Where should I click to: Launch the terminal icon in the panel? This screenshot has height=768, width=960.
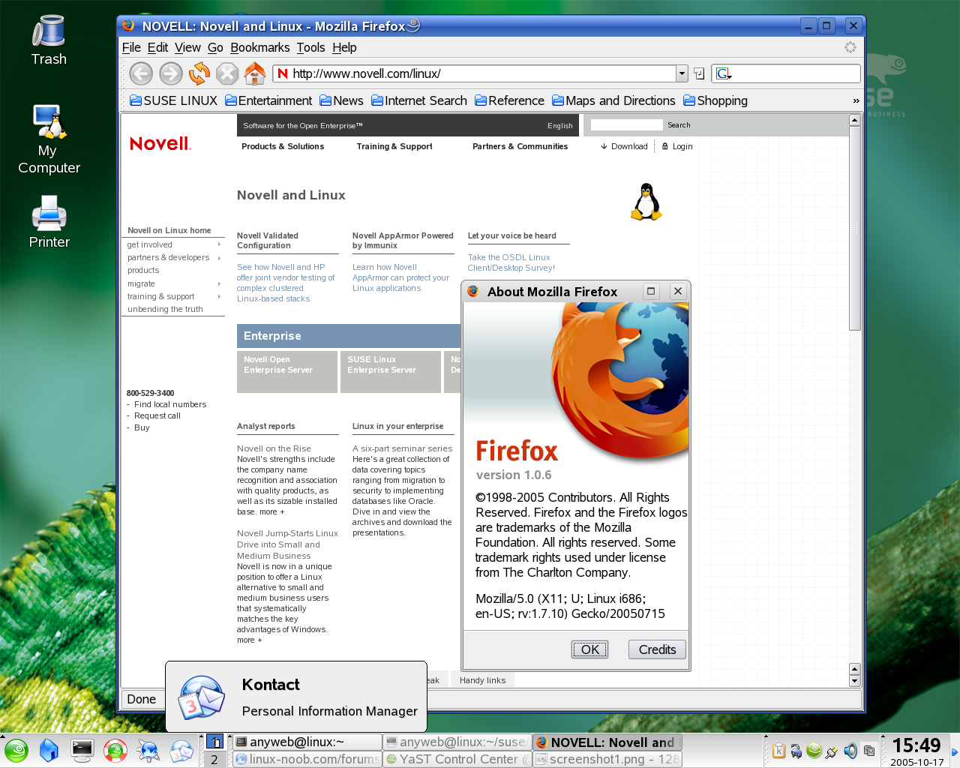coord(82,751)
